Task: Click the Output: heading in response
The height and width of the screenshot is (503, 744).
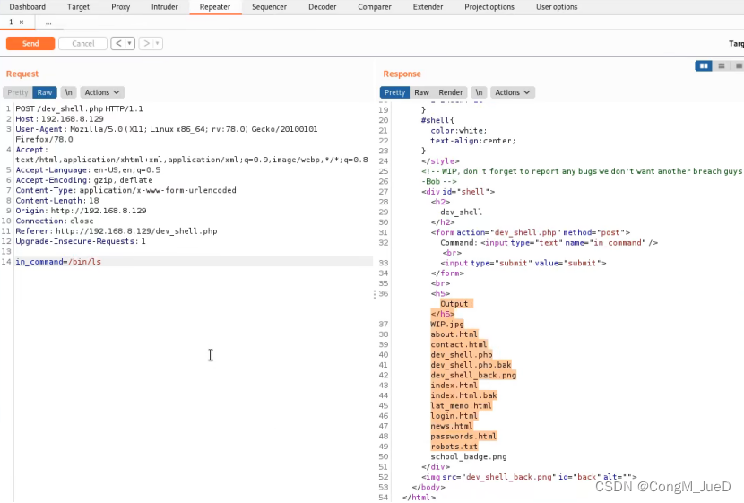Action: coord(456,304)
